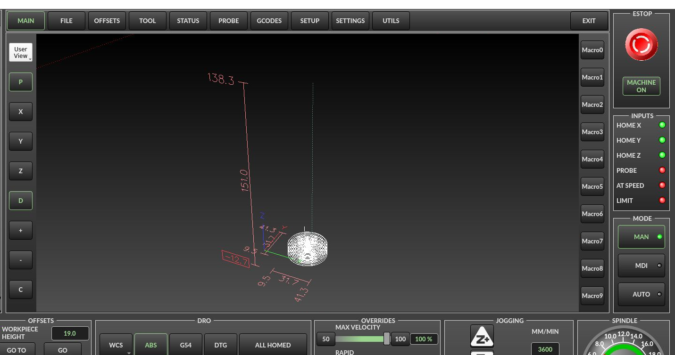Click the PROBE indicator LED
This screenshot has height=355, width=675.
662,170
